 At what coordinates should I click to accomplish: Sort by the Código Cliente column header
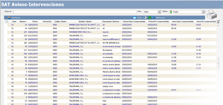[60, 22]
